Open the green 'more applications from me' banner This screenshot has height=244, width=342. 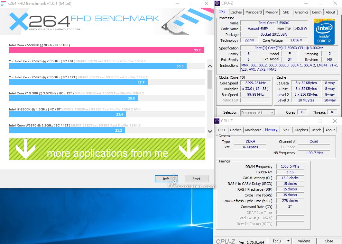(107, 149)
